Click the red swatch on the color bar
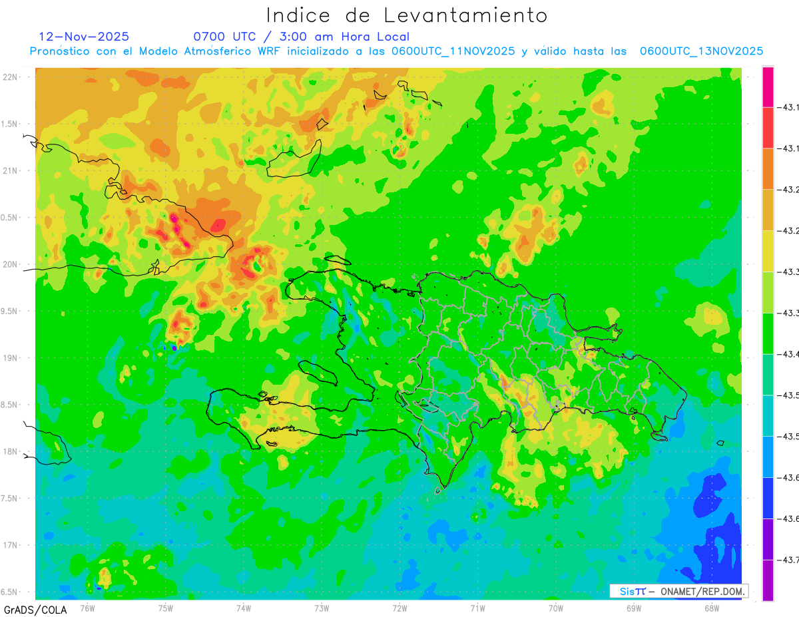The image size is (799, 617). pyautogui.click(x=768, y=127)
